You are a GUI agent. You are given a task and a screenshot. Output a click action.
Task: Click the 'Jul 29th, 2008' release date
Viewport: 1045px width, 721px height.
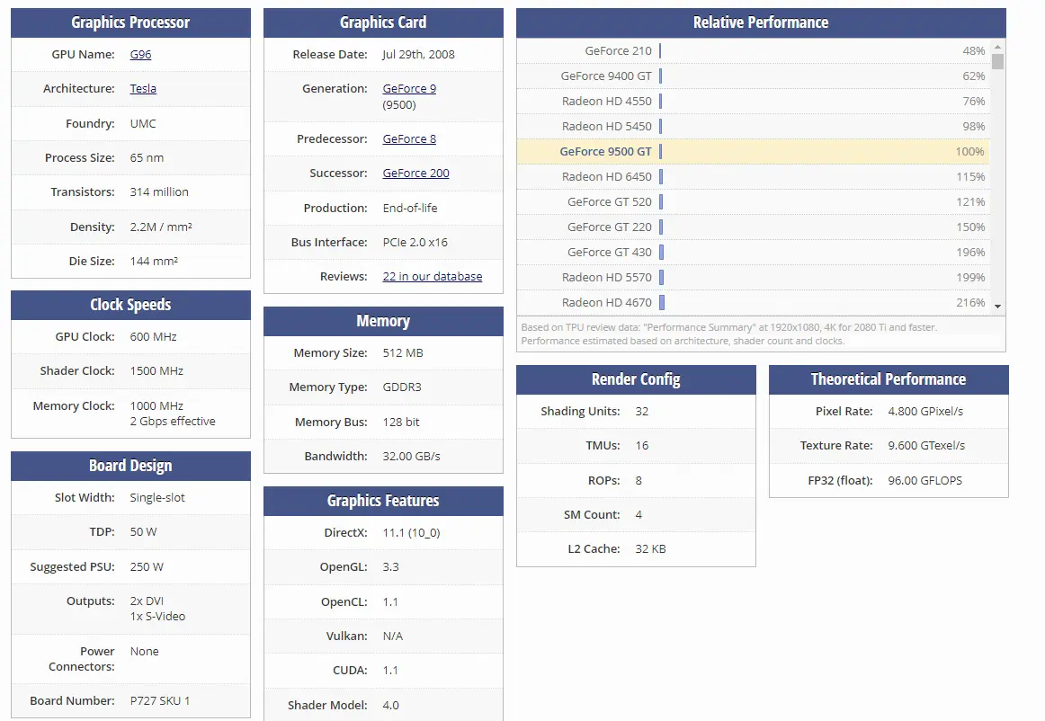[418, 55]
